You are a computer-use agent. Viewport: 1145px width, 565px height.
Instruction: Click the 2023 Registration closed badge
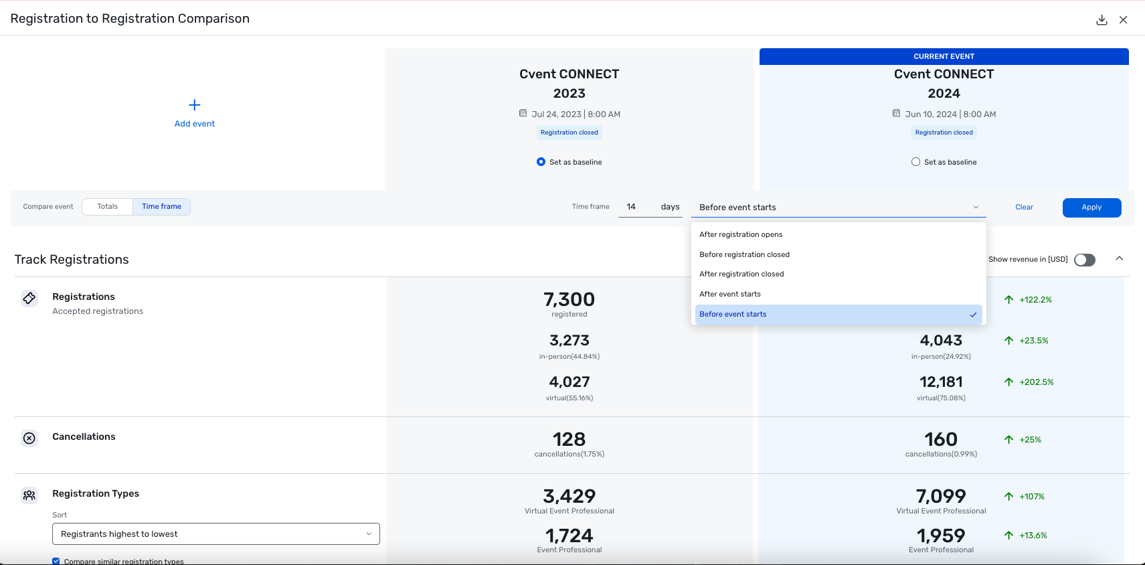coord(569,133)
